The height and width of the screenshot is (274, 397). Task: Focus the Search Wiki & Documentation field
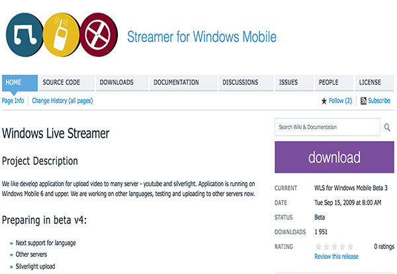tap(328, 127)
